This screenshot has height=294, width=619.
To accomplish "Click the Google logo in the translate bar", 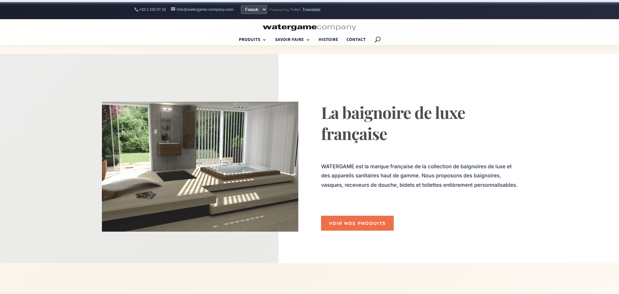I will pyautogui.click(x=296, y=9).
